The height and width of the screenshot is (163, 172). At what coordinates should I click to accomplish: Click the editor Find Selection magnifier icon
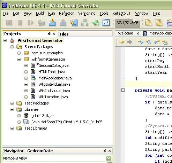(x=149, y=42)
